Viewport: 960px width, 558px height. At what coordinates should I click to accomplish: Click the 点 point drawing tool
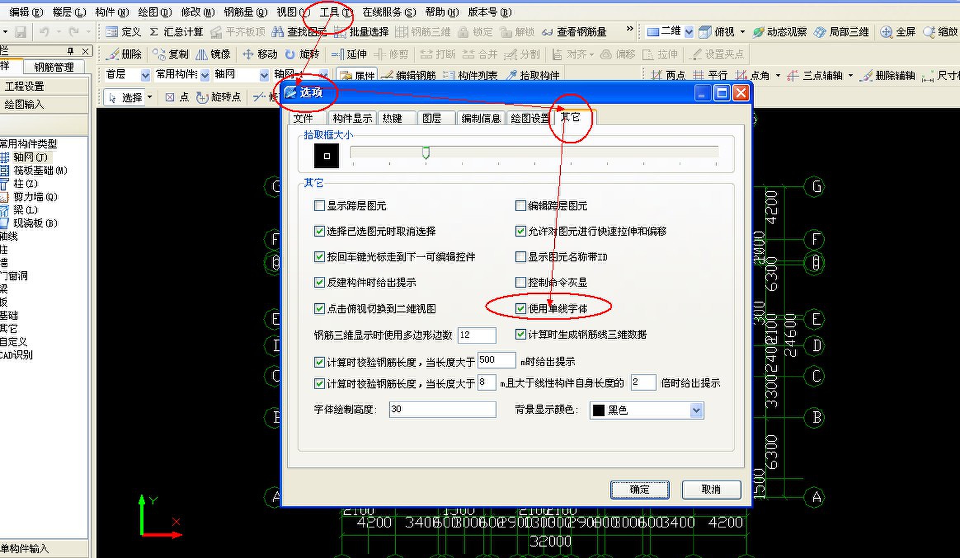(x=177, y=97)
